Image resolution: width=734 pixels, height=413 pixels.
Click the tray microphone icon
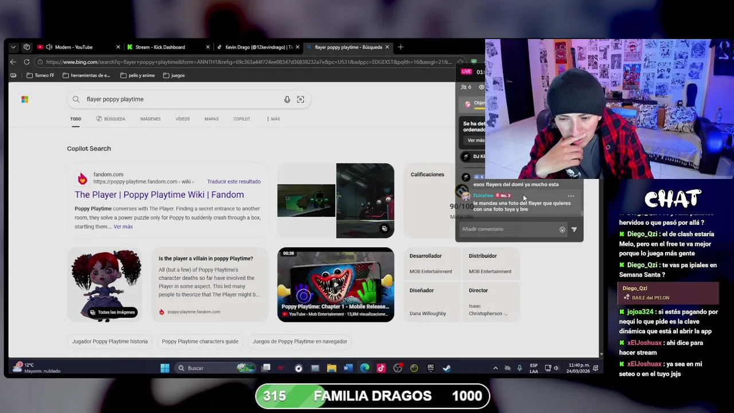(520, 368)
